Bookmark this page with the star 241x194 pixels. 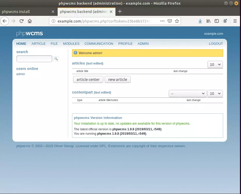pyautogui.click(x=177, y=21)
